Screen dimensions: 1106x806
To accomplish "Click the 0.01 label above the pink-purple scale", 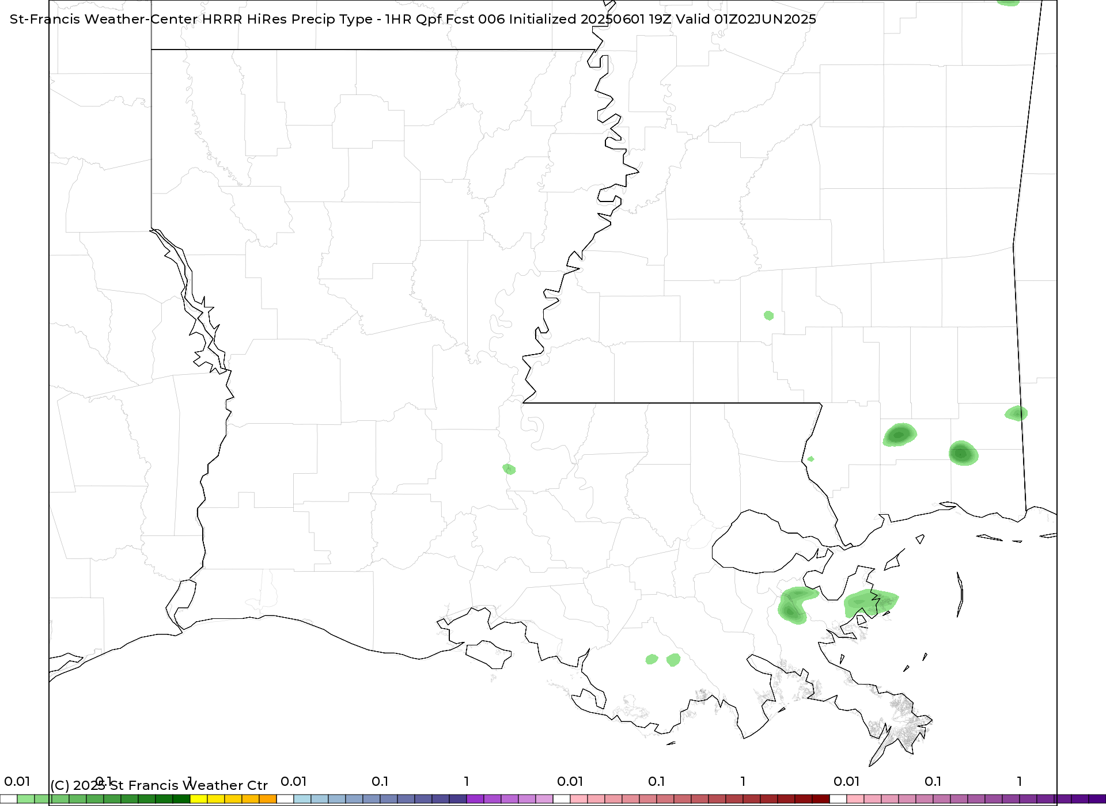I will click(x=846, y=781).
